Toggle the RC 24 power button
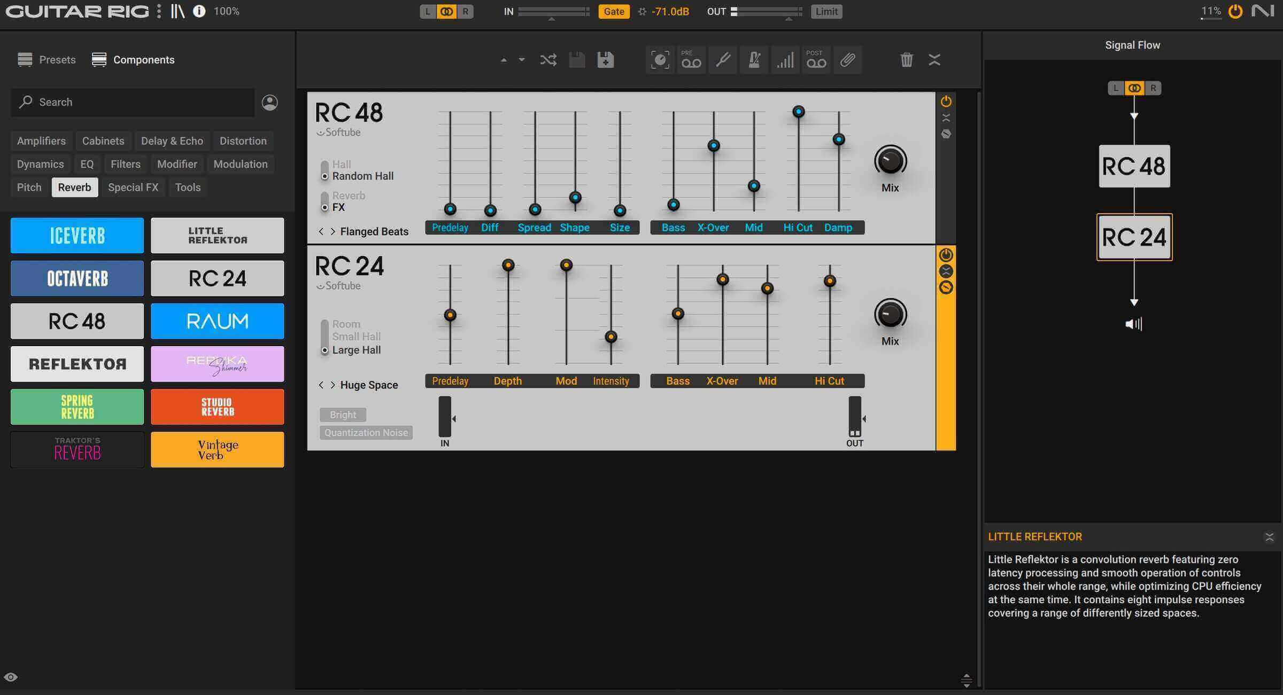The width and height of the screenshot is (1283, 695). click(946, 255)
